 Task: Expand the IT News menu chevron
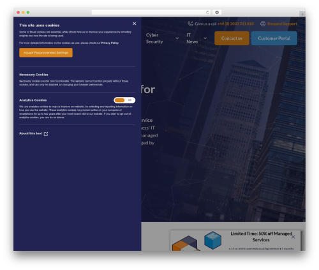pyautogui.click(x=205, y=38)
